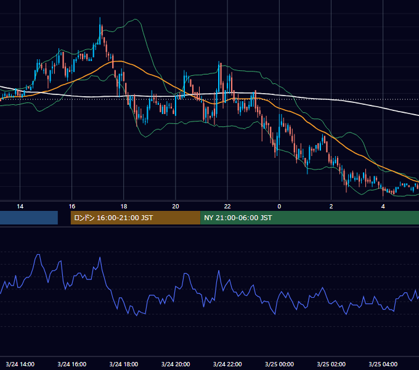419x370 pixels.
Task: Select the '16' hour label on price chart axis
Action: pyautogui.click(x=72, y=207)
